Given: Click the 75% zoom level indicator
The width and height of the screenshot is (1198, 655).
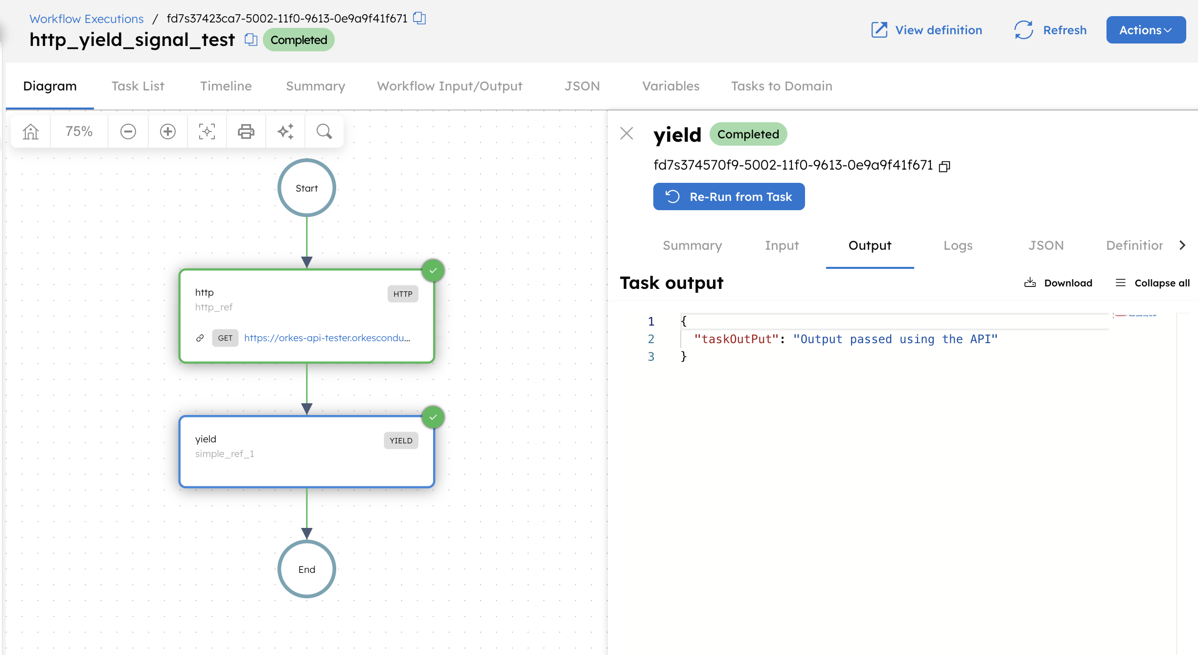Looking at the screenshot, I should [79, 131].
